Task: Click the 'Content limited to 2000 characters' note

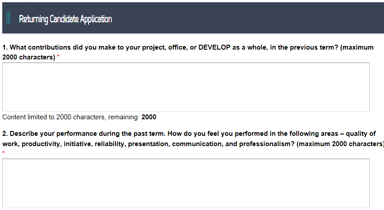Action: pos(72,118)
